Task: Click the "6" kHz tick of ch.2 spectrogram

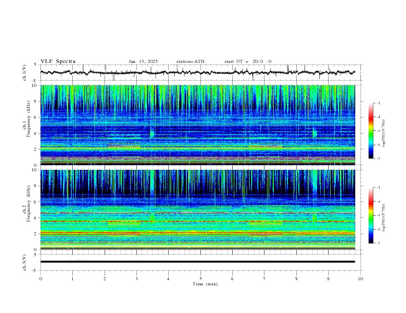Action: (36, 202)
